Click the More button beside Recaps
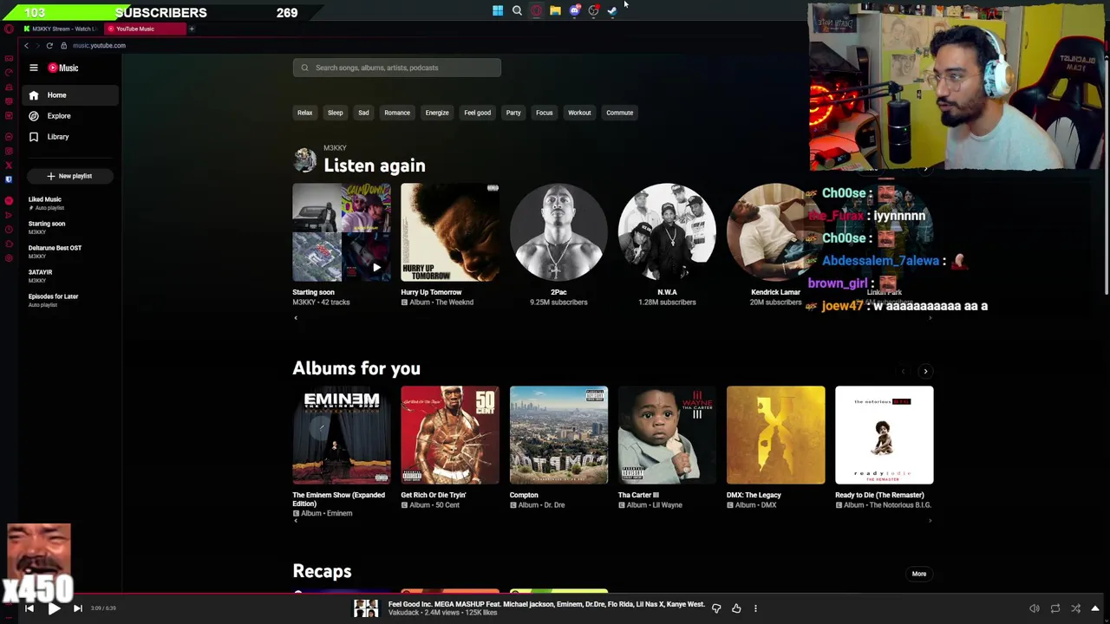Screen dimensions: 1110x624 point(919,574)
